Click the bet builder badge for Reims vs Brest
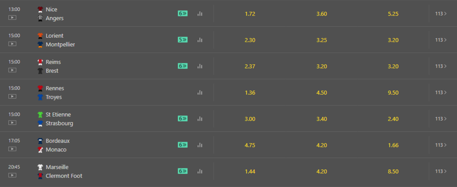This screenshot has height=187, width=457. click(183, 66)
